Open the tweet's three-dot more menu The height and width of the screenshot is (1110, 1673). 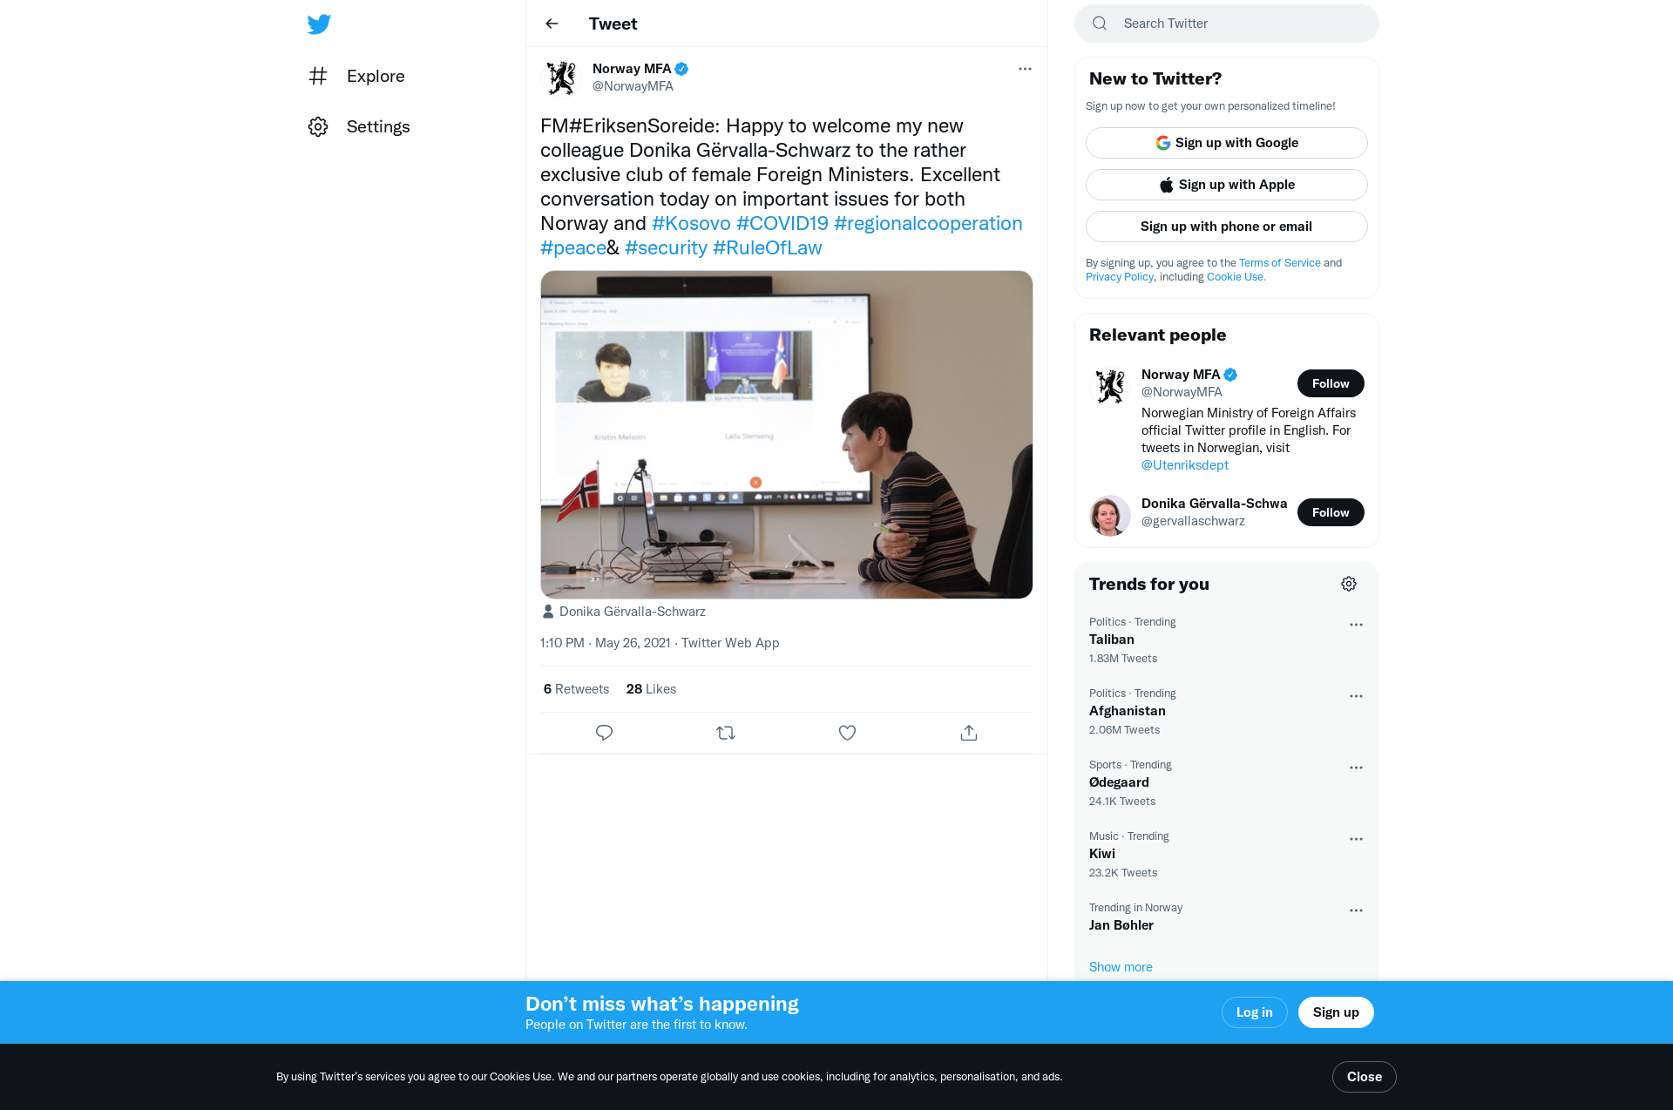pos(1025,69)
